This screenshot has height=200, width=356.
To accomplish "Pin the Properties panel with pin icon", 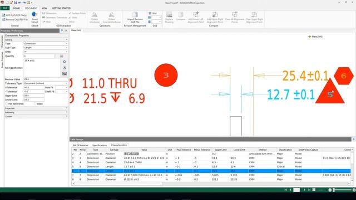I will (62, 31).
